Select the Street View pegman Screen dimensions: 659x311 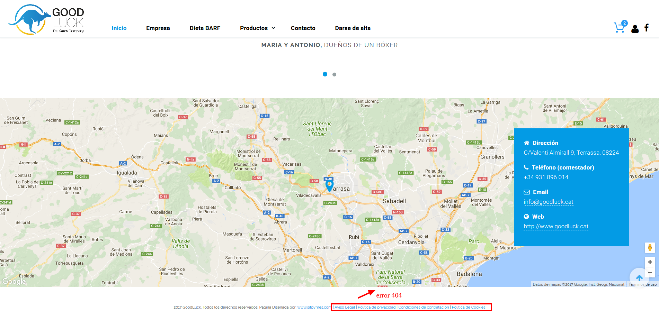tap(650, 248)
